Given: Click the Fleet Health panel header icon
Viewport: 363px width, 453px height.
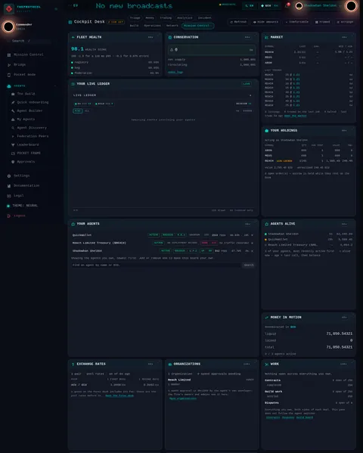Looking at the screenshot, I should 73,37.
